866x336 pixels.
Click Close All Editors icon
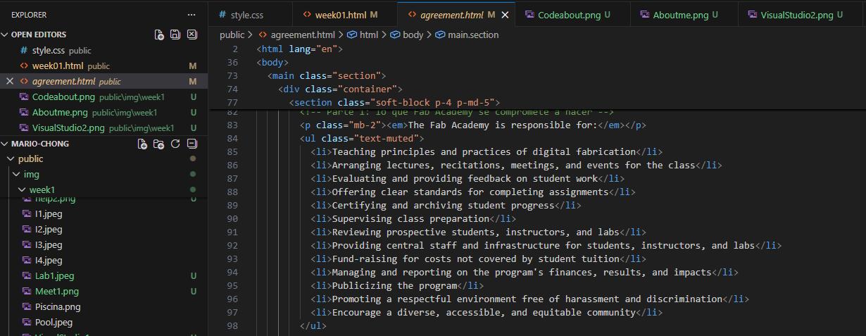point(192,35)
